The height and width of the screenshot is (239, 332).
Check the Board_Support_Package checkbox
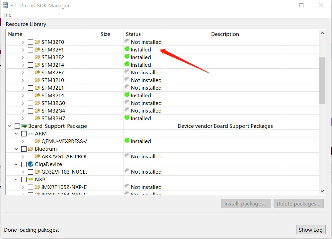click(17, 126)
